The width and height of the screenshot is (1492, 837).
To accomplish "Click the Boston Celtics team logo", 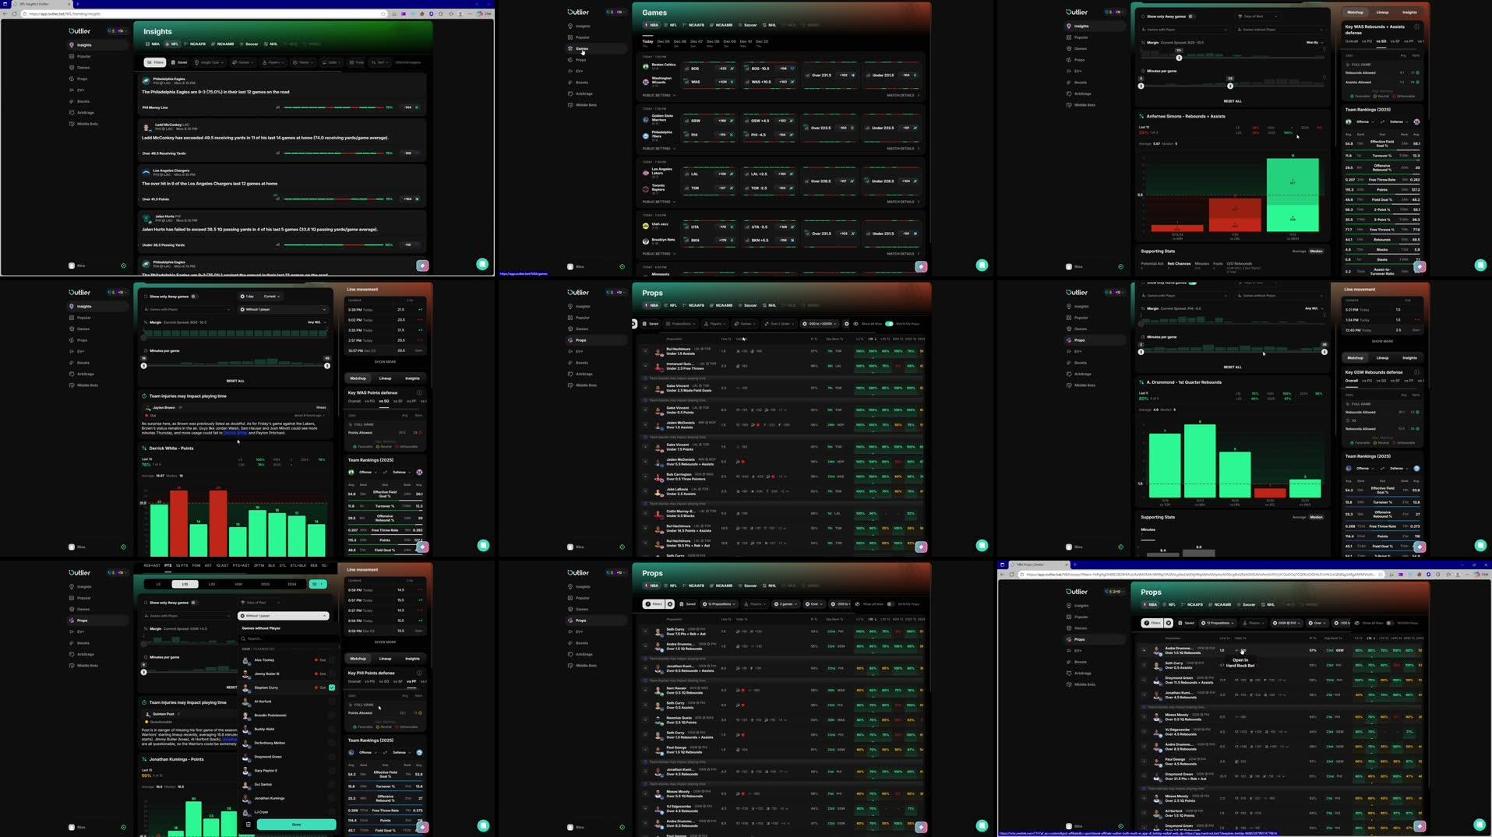I will click(645, 66).
